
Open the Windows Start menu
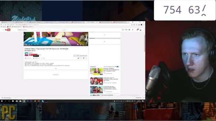[x=2, y=101]
